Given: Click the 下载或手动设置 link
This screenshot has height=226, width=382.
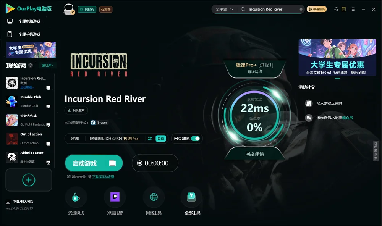Looking at the screenshot, I should pos(103,177).
